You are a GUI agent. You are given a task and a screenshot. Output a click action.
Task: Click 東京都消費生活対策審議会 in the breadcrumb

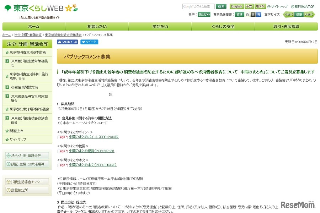[63, 35]
